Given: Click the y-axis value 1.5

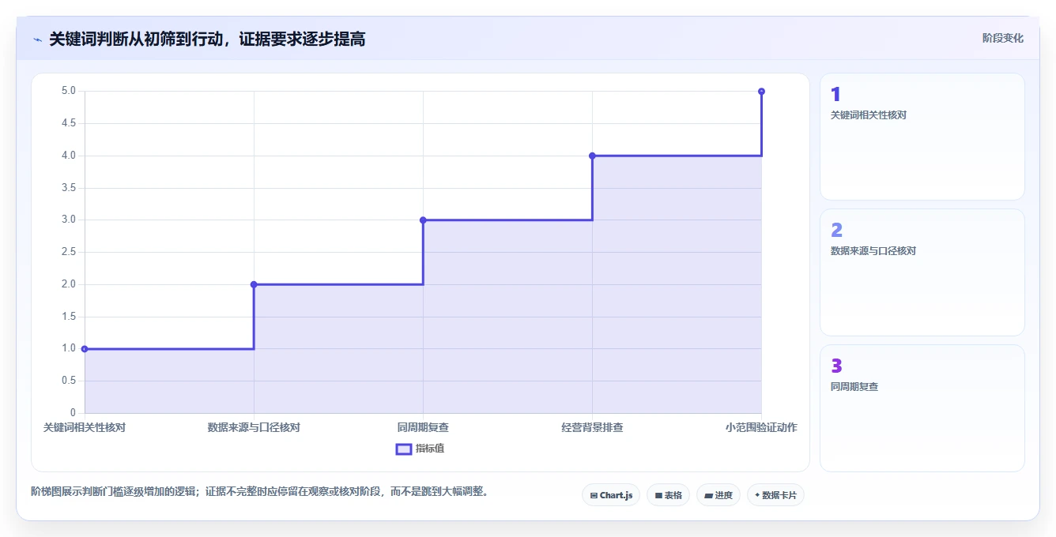Looking at the screenshot, I should pyautogui.click(x=69, y=317).
